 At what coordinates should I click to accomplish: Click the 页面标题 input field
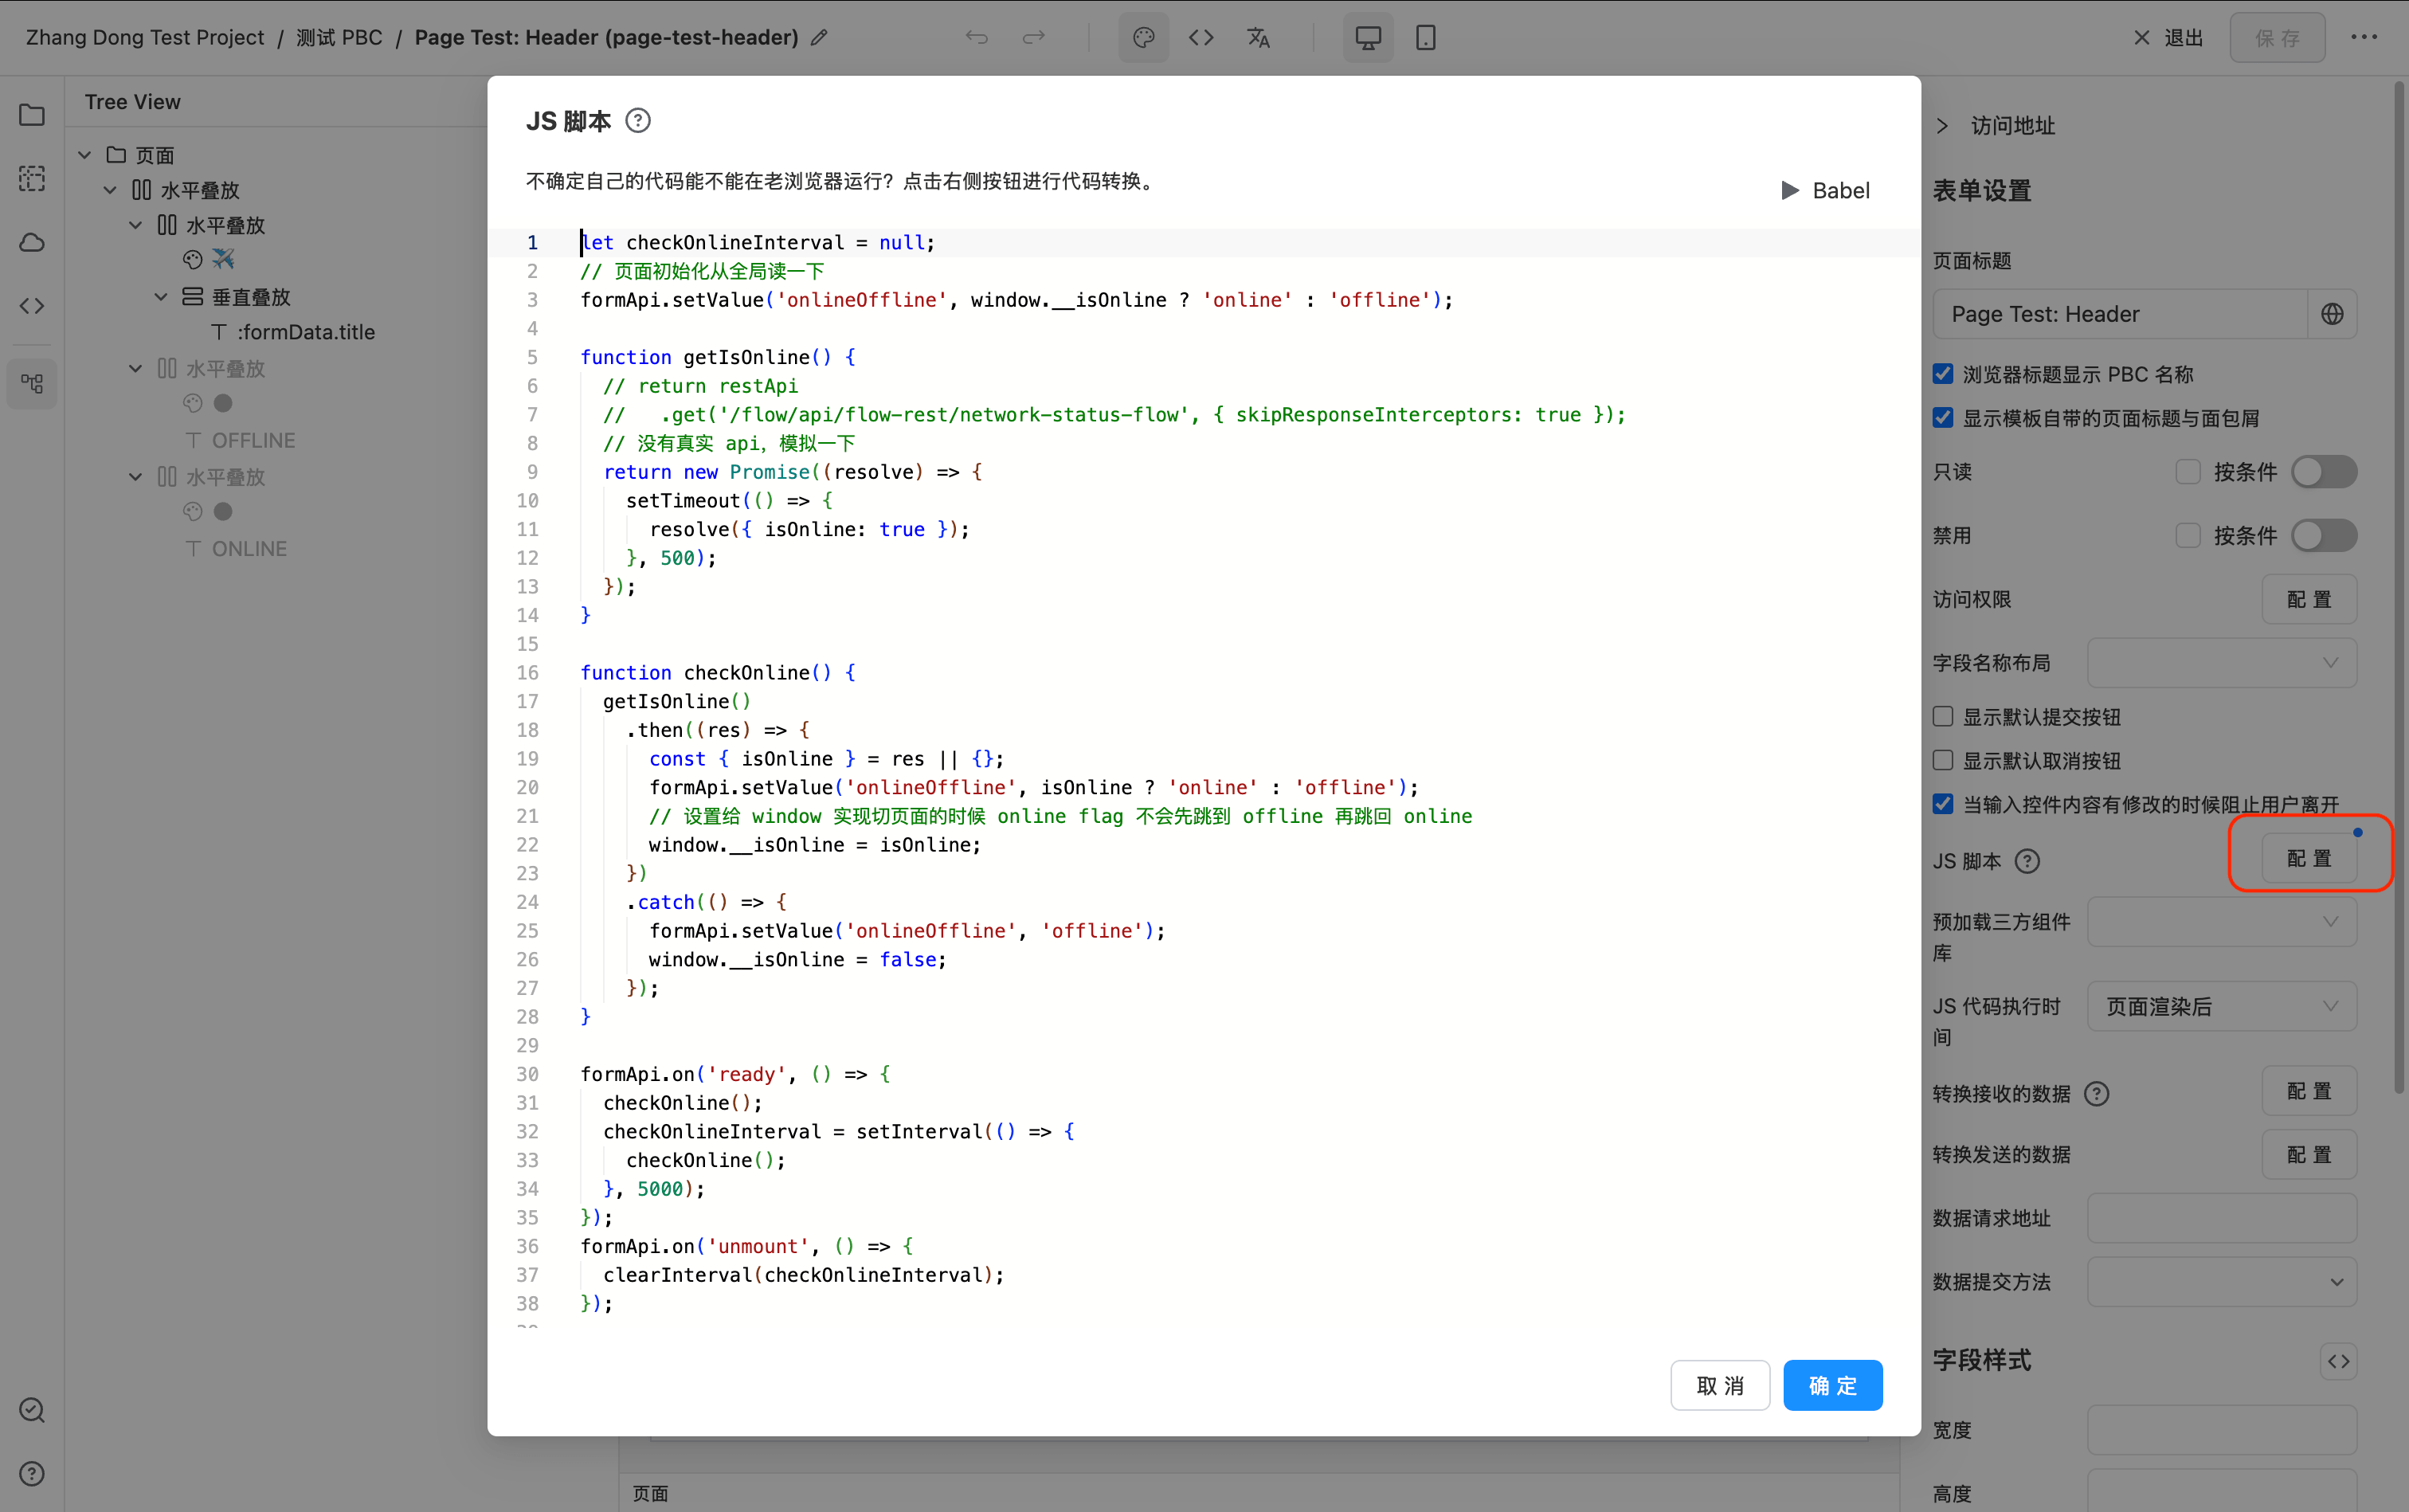tap(2119, 314)
